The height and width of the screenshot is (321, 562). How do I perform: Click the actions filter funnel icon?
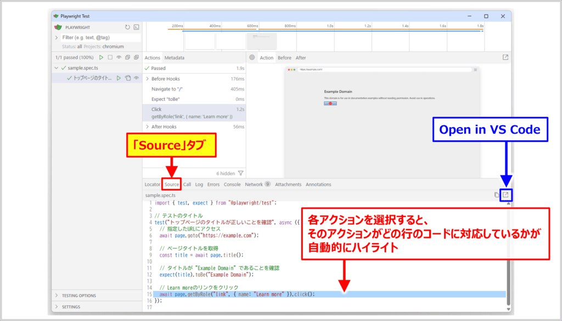pos(240,173)
